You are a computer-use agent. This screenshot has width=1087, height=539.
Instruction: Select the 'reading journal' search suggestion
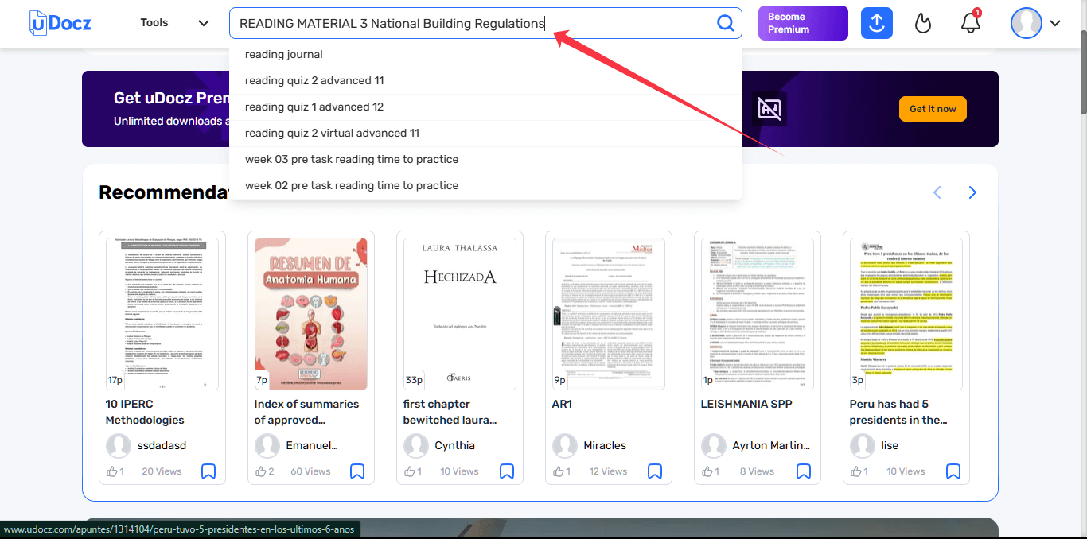pos(284,54)
